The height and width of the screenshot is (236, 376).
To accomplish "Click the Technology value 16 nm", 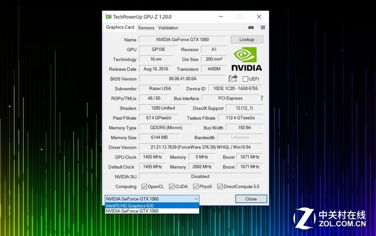I will [x=156, y=59].
